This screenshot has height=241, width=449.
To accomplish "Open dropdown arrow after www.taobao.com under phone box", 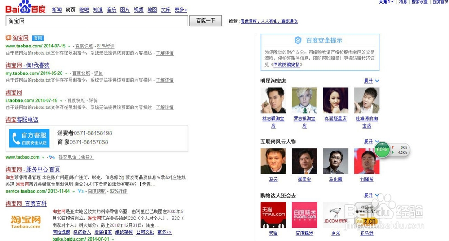I will pos(43,157).
